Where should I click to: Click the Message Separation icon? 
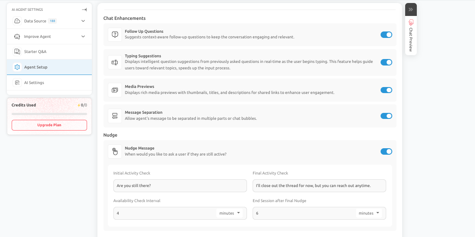tap(115, 115)
